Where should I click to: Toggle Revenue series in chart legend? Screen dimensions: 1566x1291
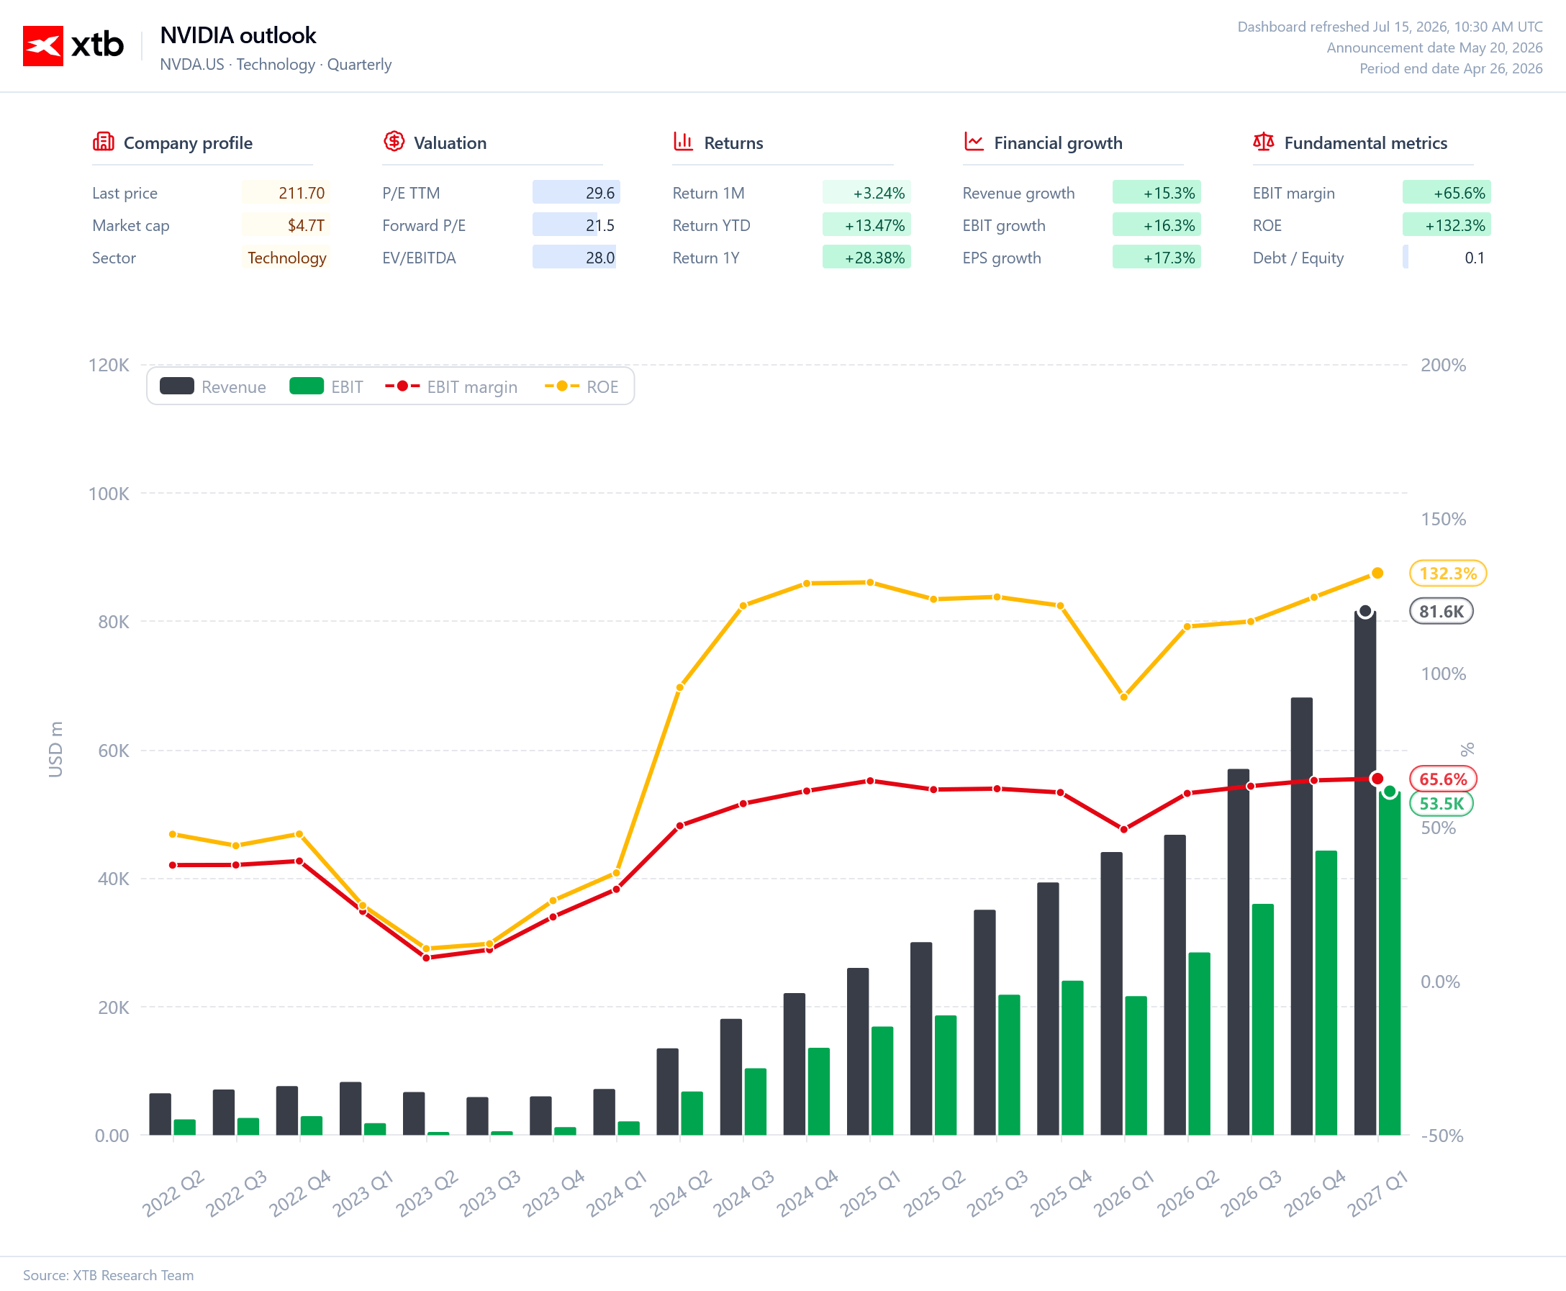pyautogui.click(x=213, y=386)
